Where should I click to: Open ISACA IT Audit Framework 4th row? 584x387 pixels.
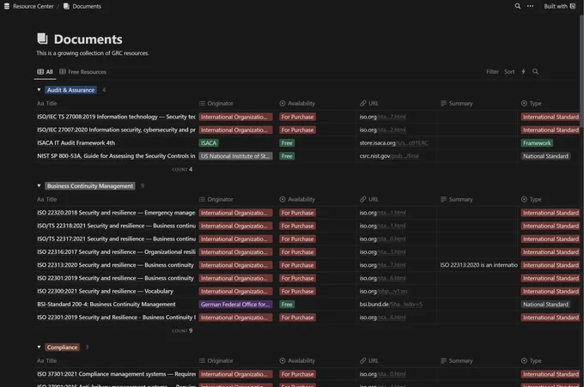coord(76,143)
